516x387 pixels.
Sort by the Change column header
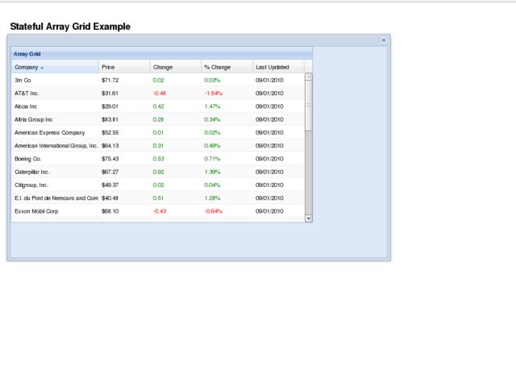click(x=176, y=67)
